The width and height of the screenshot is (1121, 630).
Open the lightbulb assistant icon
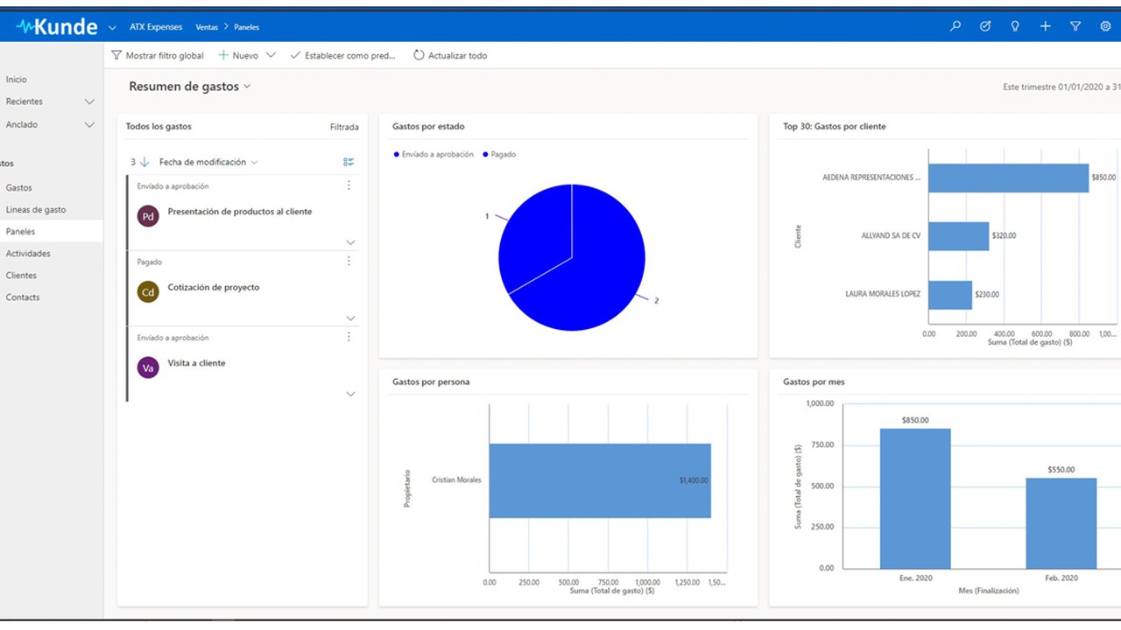pos(1015,26)
